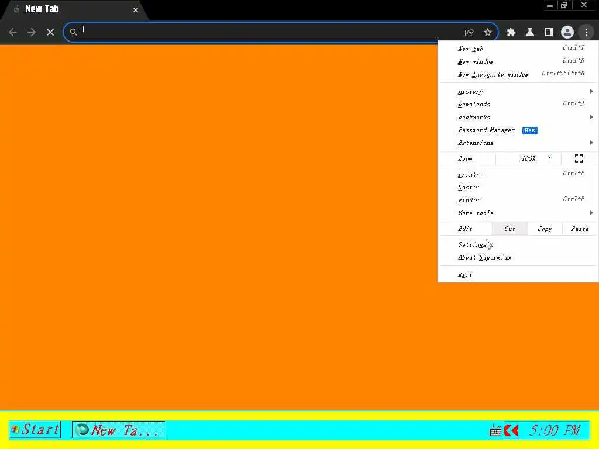The image size is (599, 449).
Task: Open About Supermium
Action: tap(518, 257)
